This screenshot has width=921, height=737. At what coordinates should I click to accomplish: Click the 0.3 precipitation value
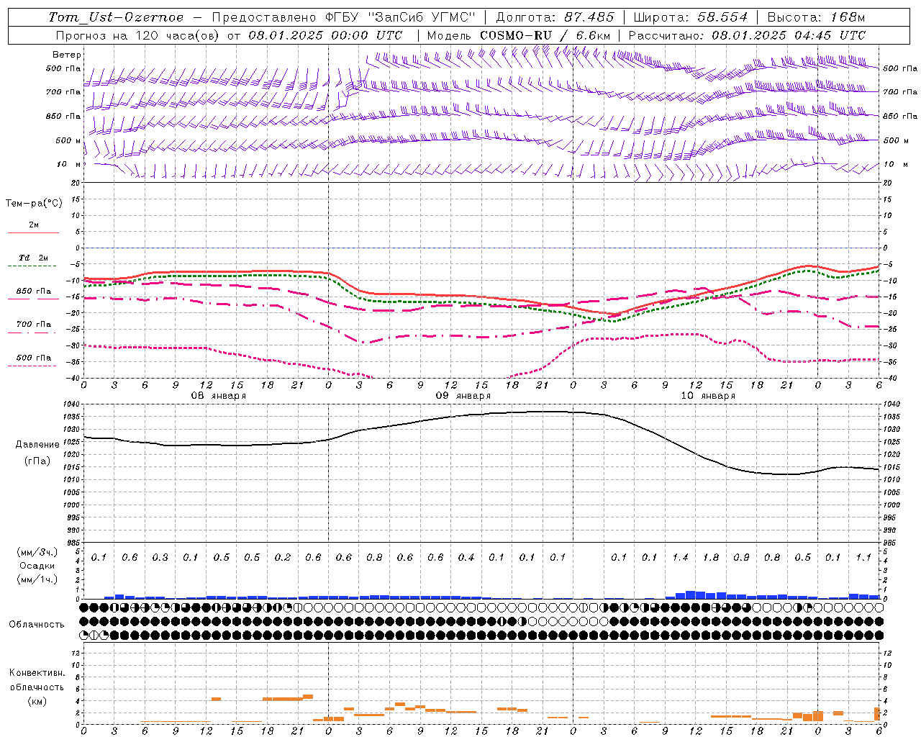(x=160, y=557)
